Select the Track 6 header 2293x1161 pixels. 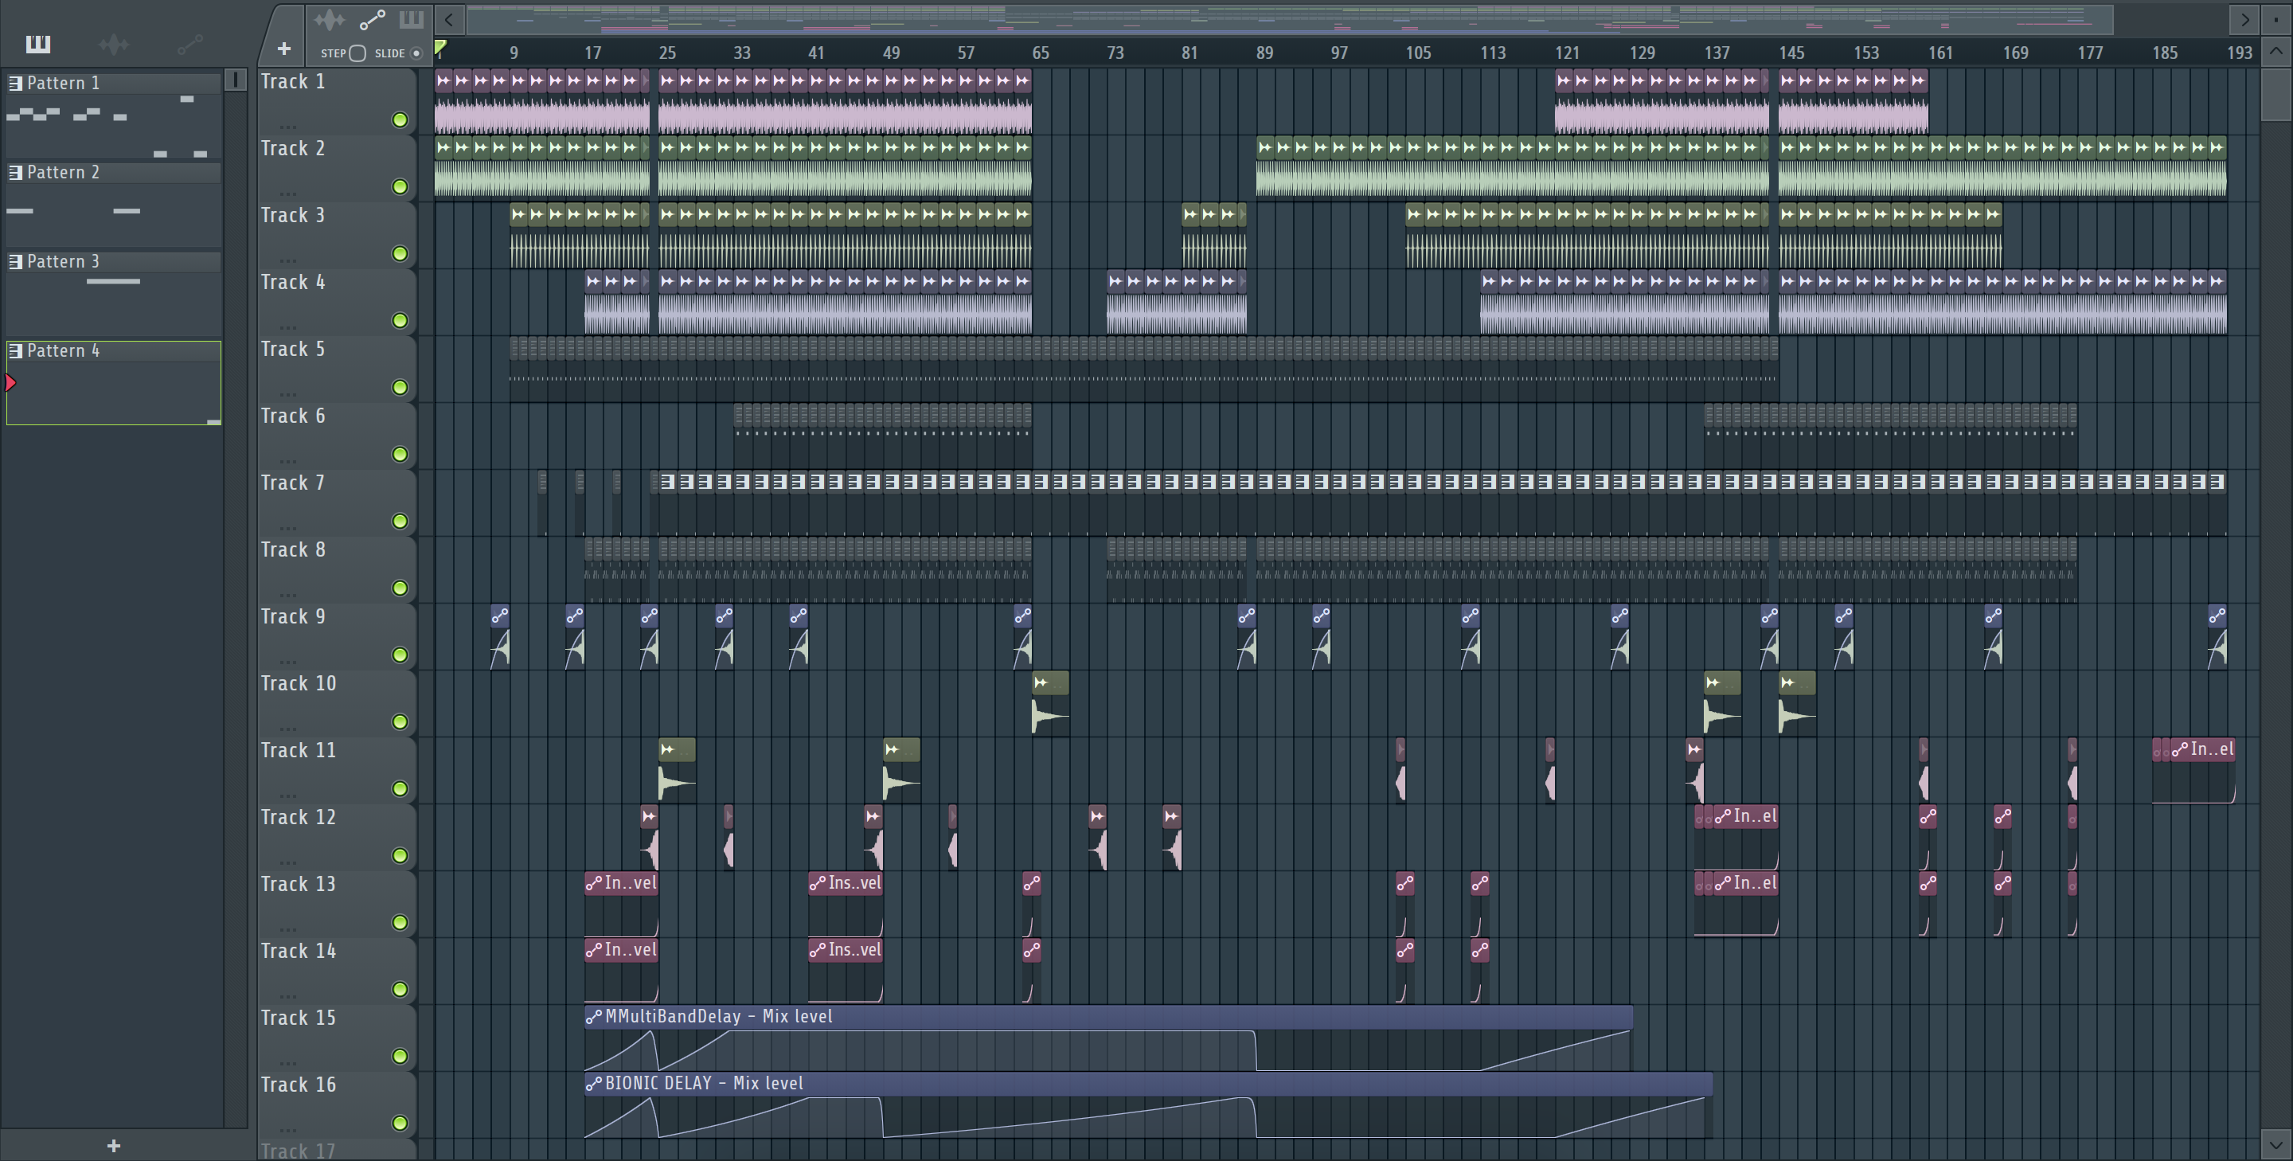point(337,436)
